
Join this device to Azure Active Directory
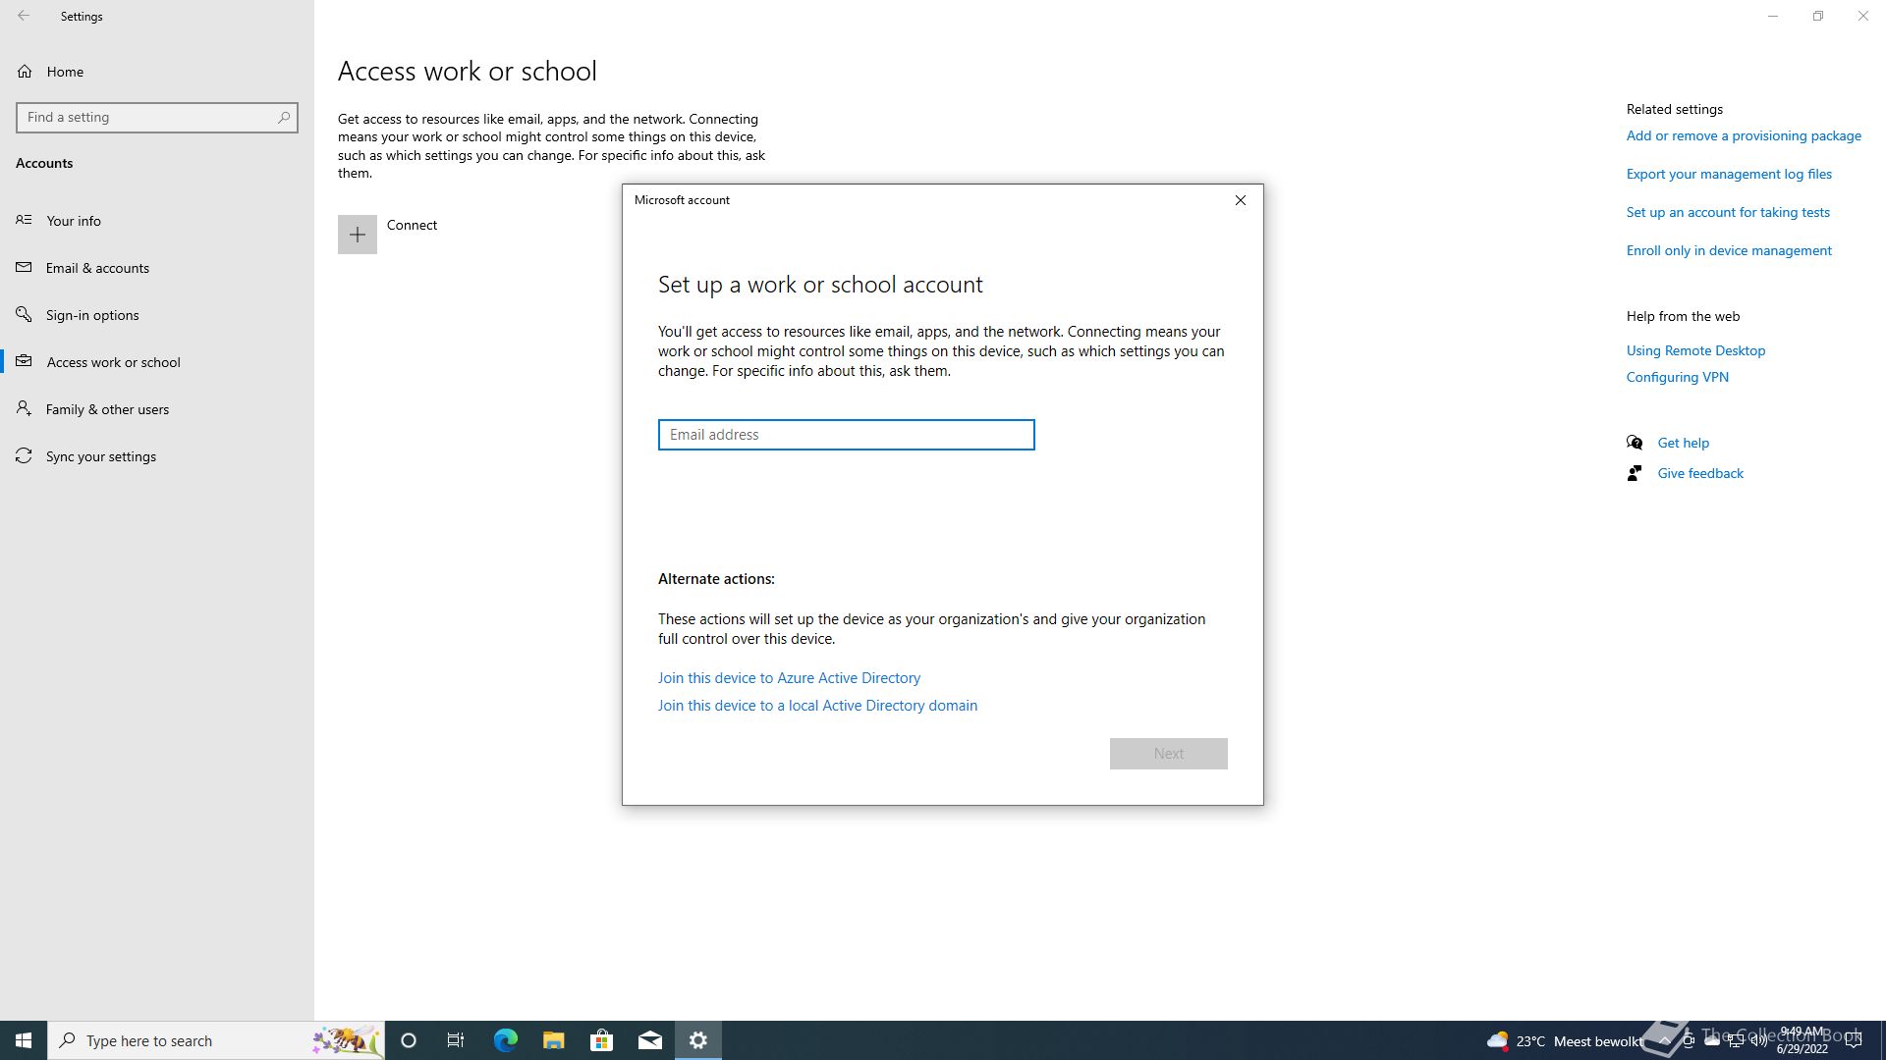[x=789, y=678]
